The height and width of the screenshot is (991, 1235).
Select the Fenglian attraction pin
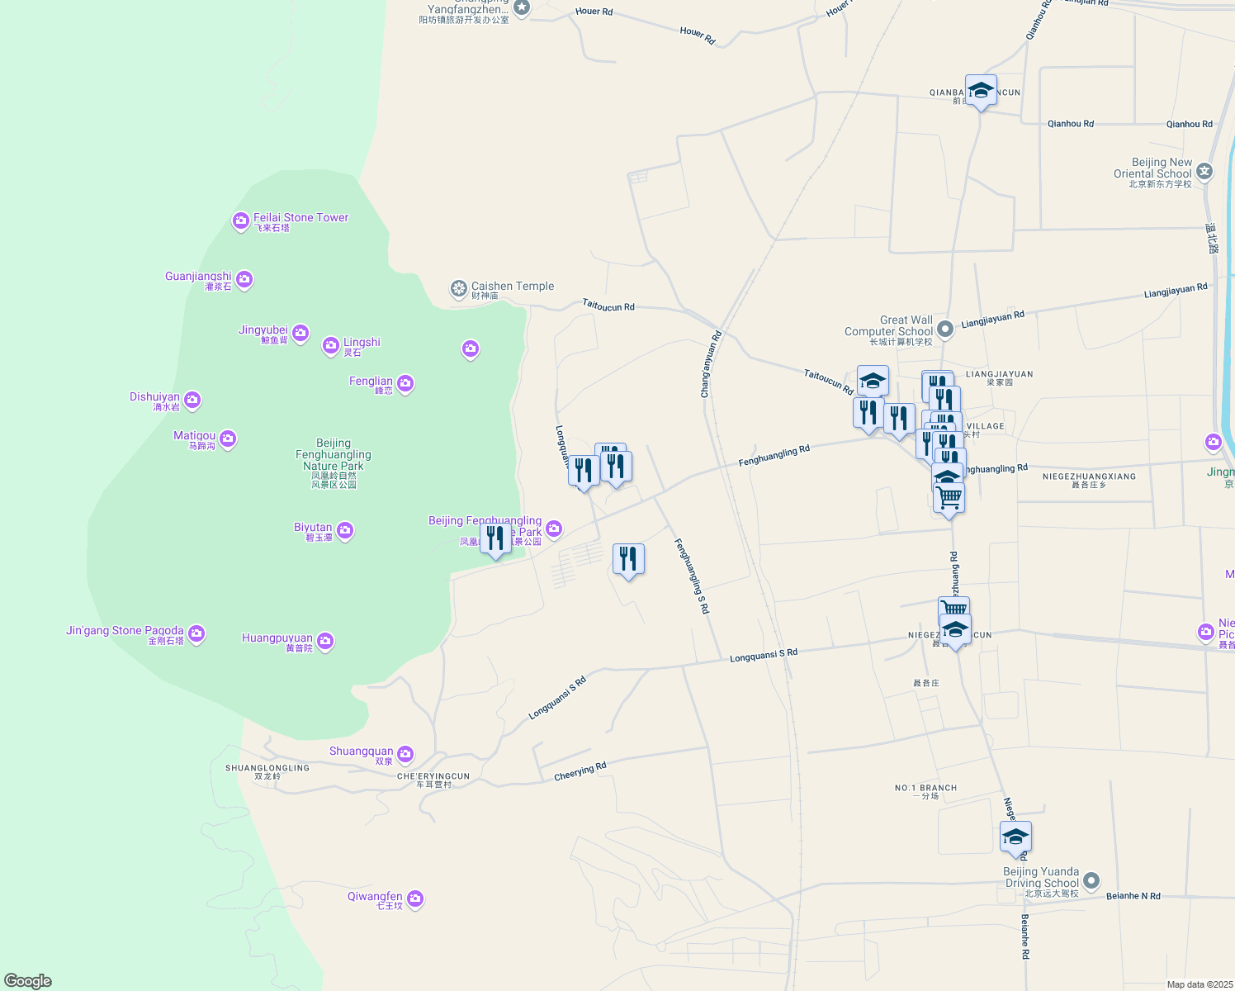point(405,383)
